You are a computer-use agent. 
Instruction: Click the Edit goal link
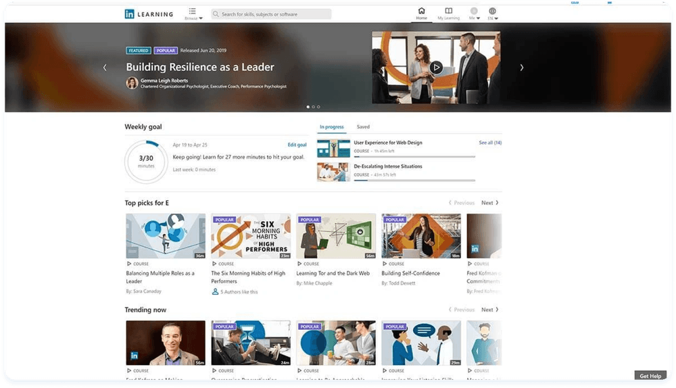[297, 145]
